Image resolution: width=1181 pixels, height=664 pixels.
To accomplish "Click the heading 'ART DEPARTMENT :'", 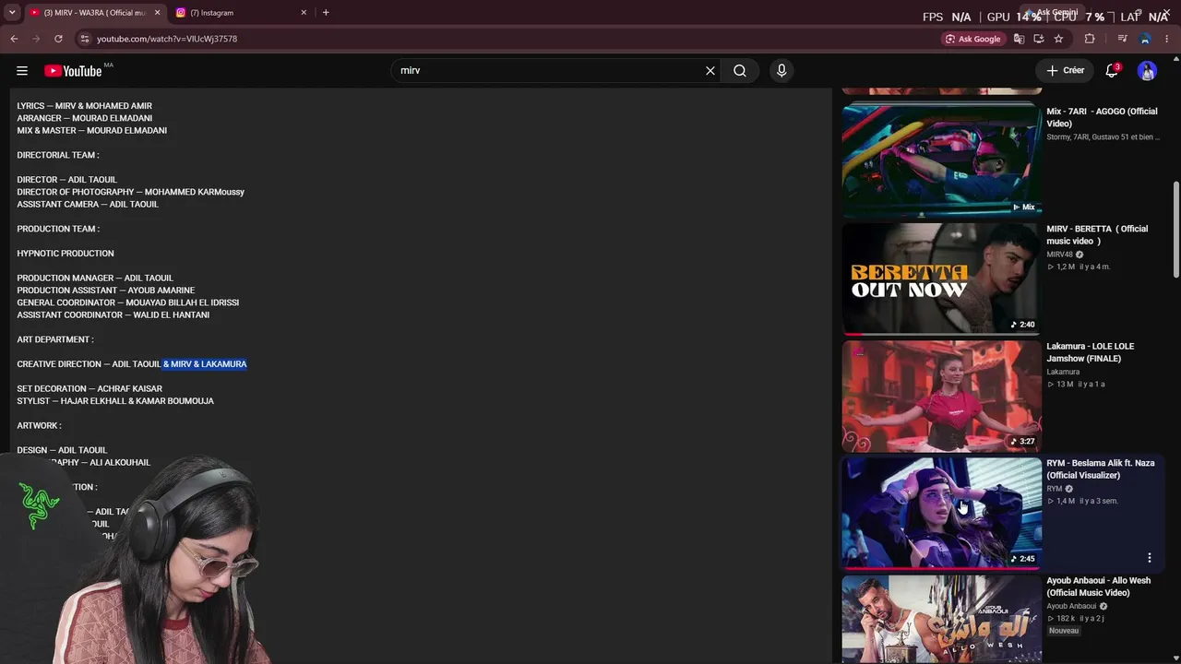I will click(55, 339).
